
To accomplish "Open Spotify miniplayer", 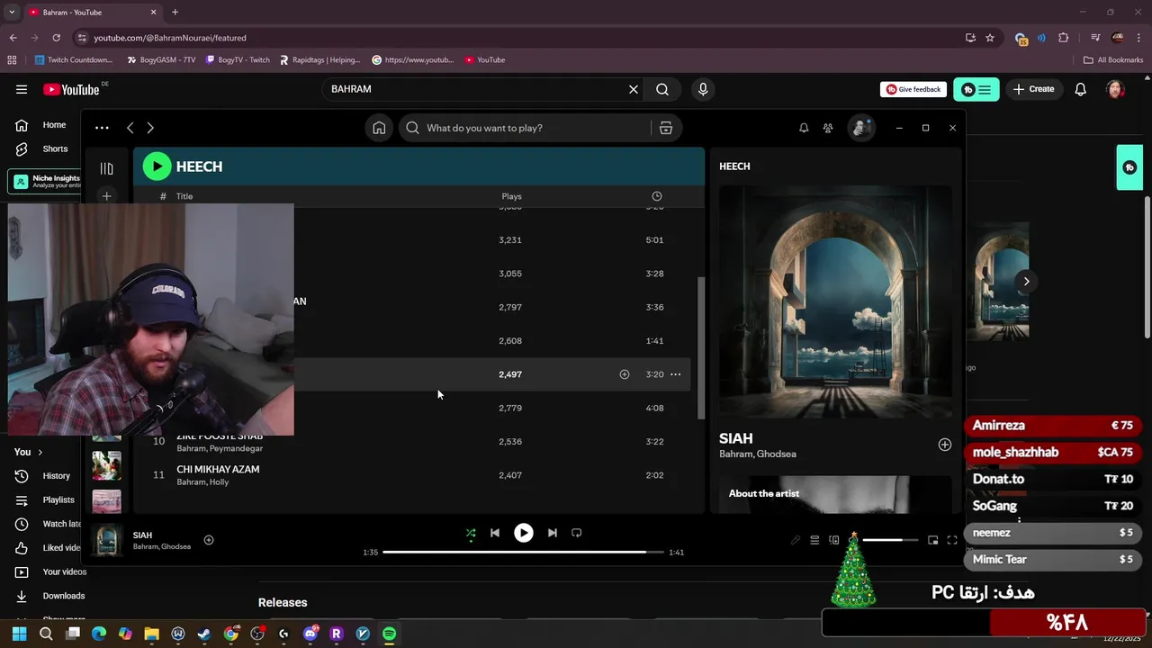I will tap(933, 540).
